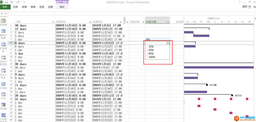
Task: Open the 甘特图 view from the sidebar
Action: click(x=4, y=22)
